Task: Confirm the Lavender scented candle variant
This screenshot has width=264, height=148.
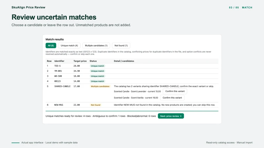Action: (175, 91)
